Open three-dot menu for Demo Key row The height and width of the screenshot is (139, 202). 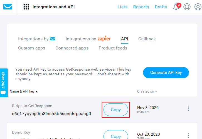pyautogui.click(x=188, y=136)
